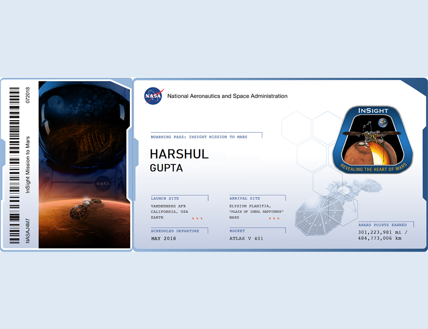The image size is (428, 329).
Task: Click the NASA logo on the spacesuit
Action: tap(103, 184)
